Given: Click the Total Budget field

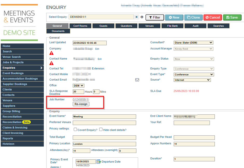Looking at the screenshot, I should tap(104, 138).
